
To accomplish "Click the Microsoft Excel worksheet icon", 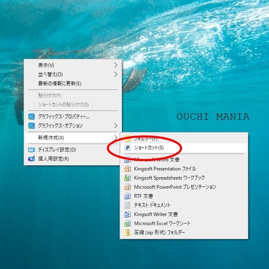I will tap(128, 224).
